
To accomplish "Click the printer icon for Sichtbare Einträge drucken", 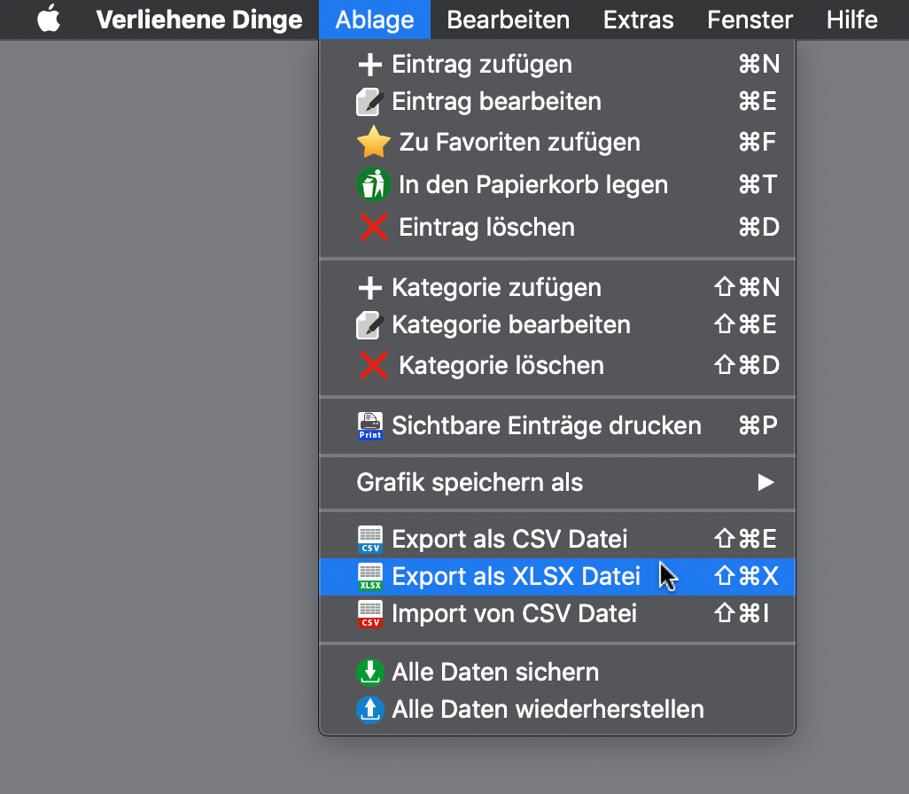I will [x=369, y=425].
